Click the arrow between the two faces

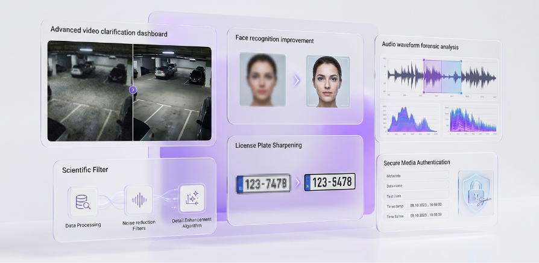(297, 81)
